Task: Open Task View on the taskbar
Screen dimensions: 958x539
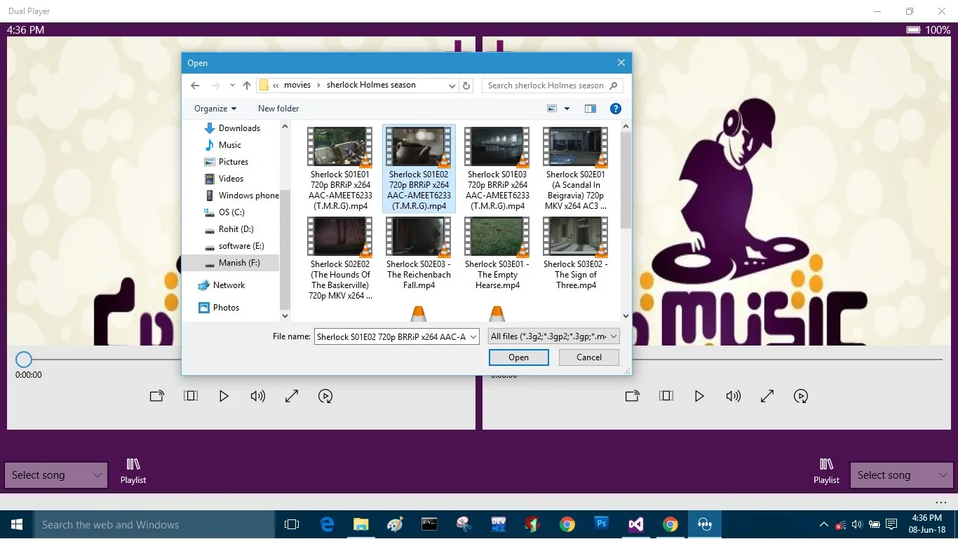Action: tap(292, 524)
